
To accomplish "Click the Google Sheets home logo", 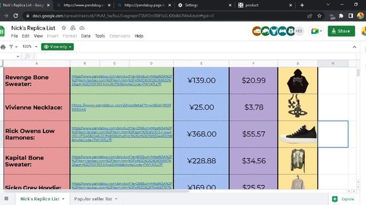I will point(2,31).
